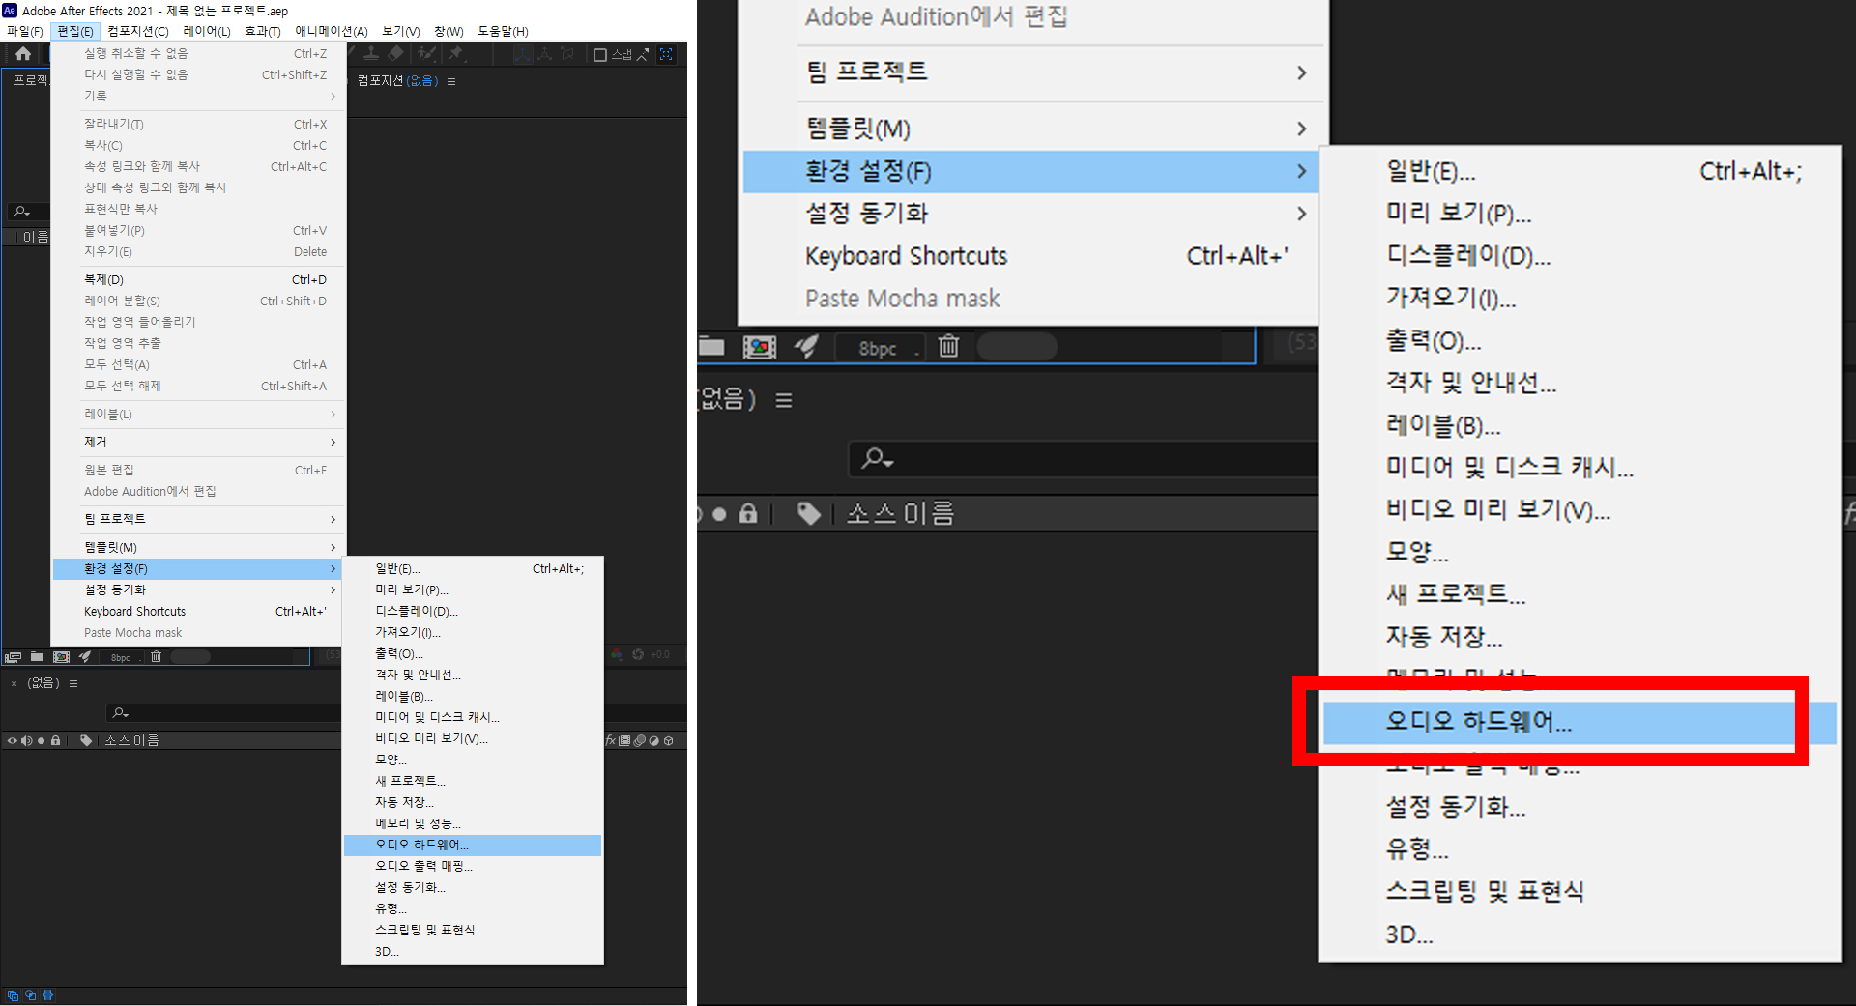Click the show channel RGB icon in viewer
Image resolution: width=1856 pixels, height=1006 pixels.
pos(616,655)
